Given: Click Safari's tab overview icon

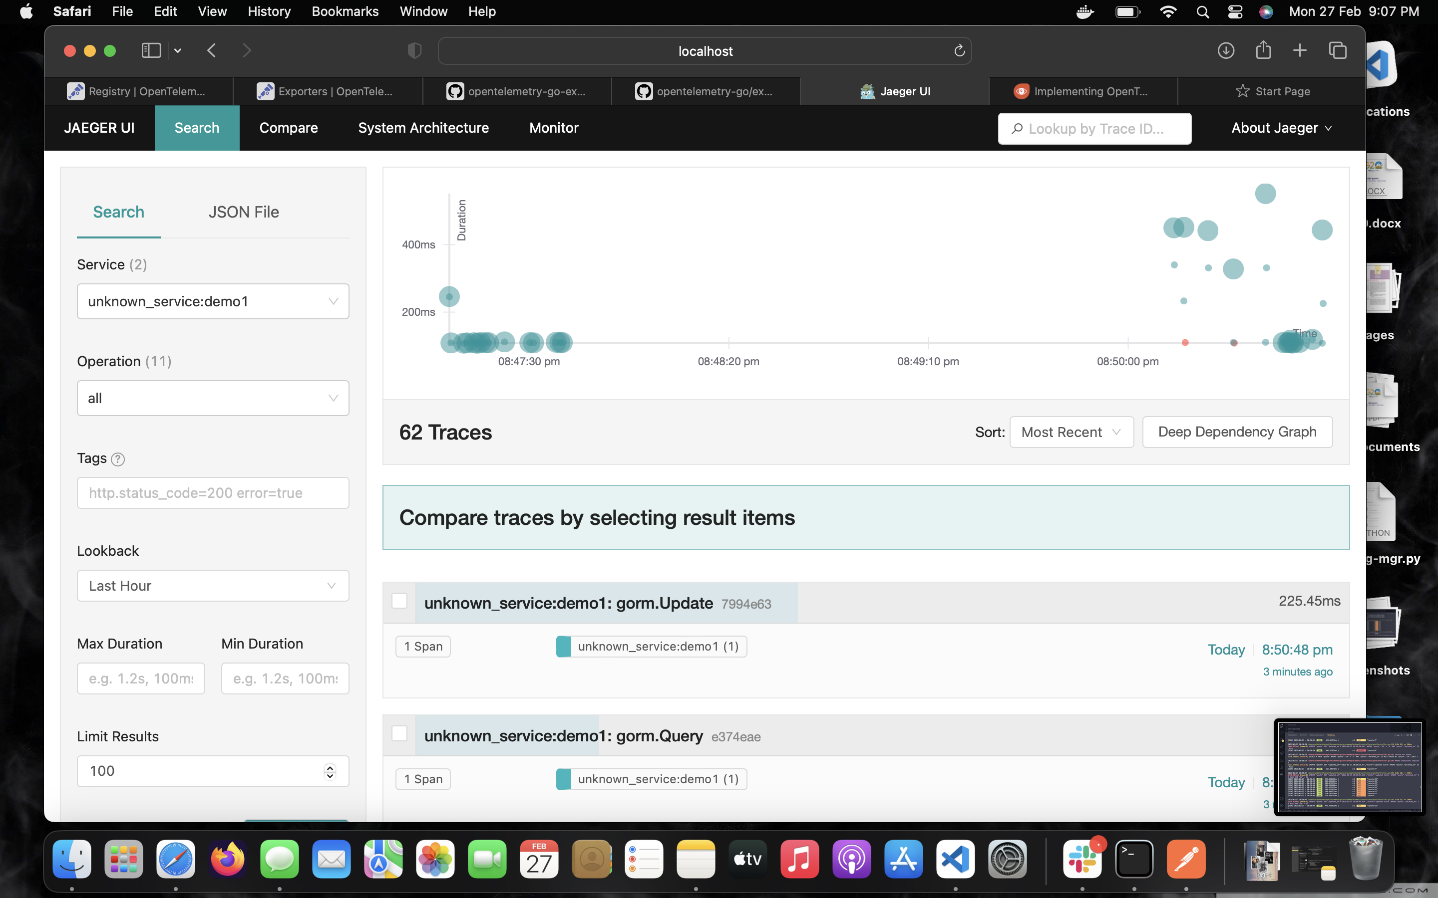Looking at the screenshot, I should click(x=1338, y=50).
